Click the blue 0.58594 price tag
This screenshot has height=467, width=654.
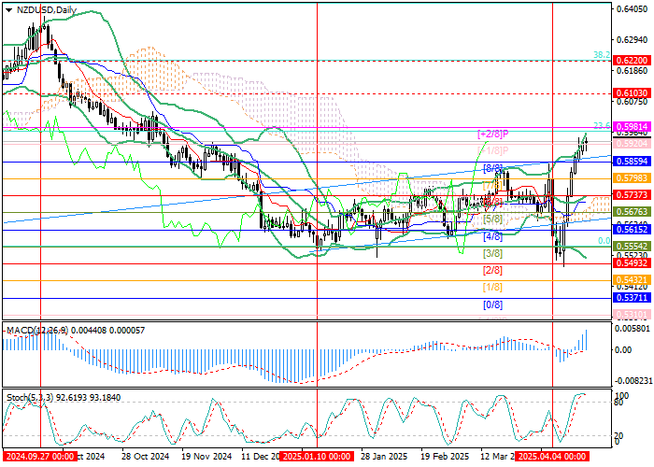point(632,162)
